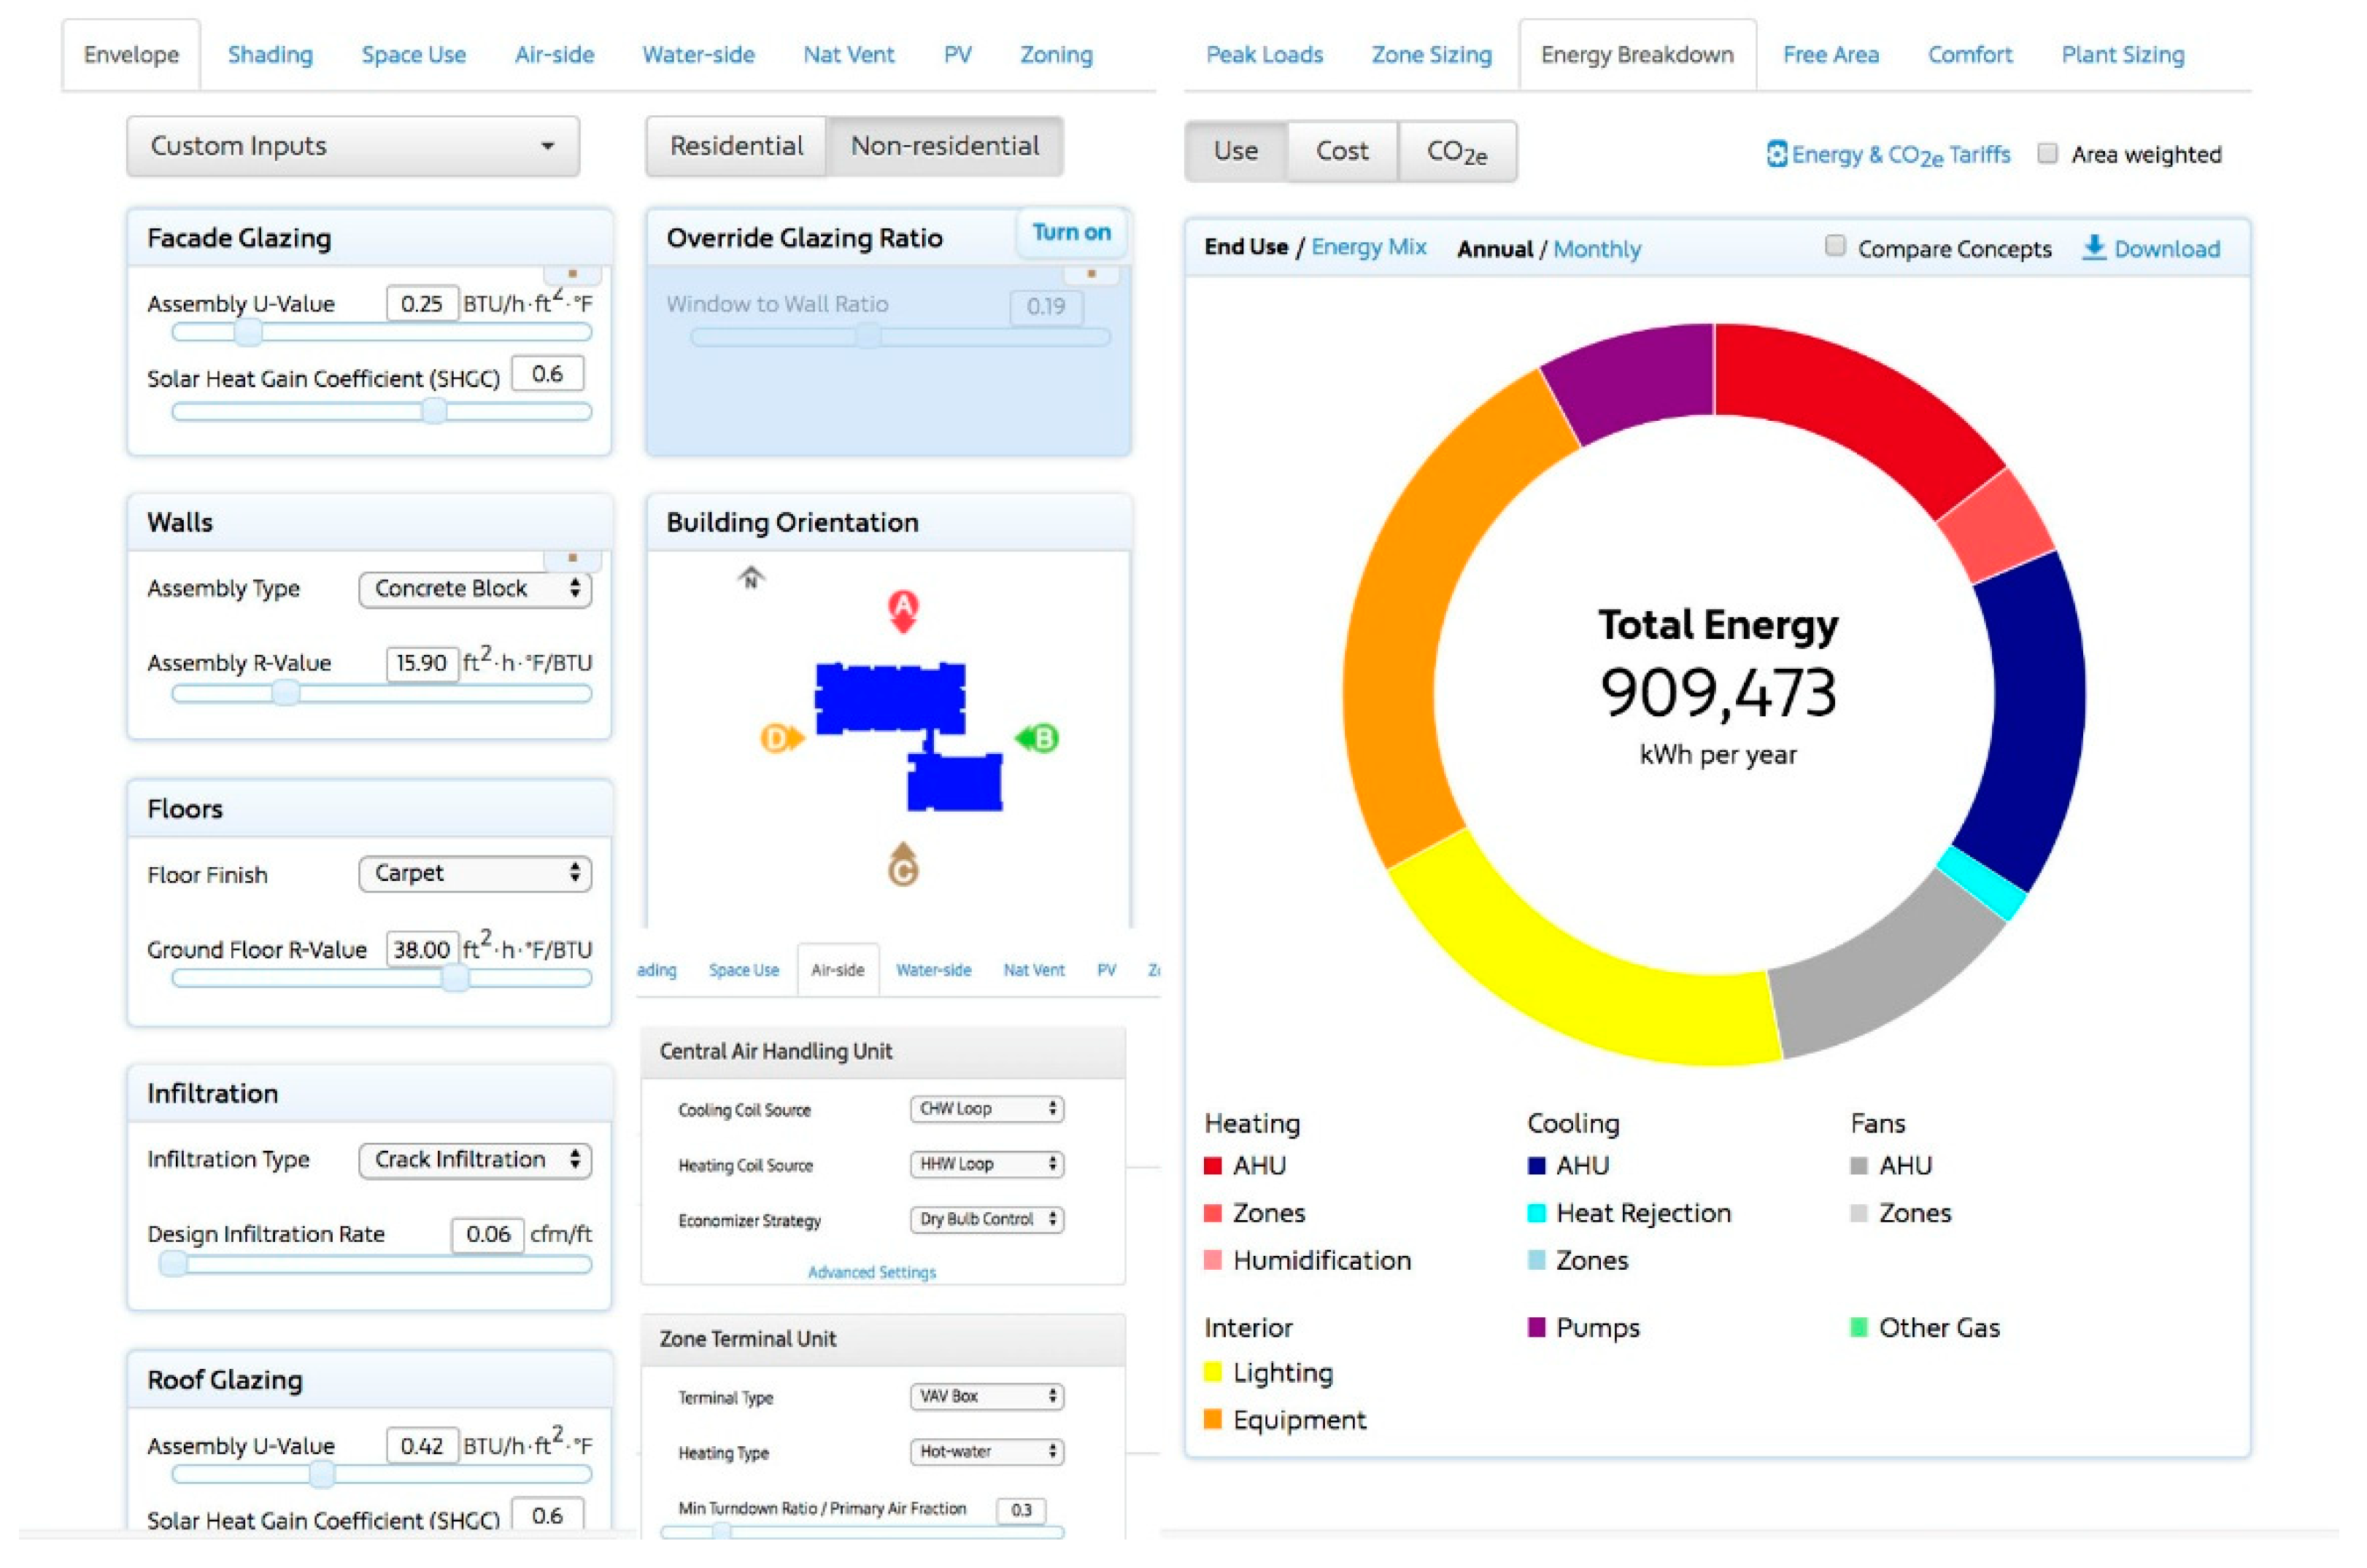Turn on Override Glazing Ratio
2367x1568 pixels.
point(1071,232)
